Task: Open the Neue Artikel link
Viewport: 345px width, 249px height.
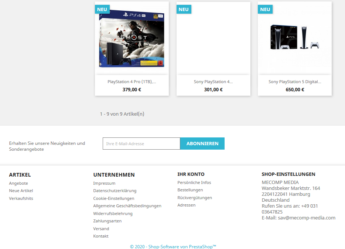Action: pyautogui.click(x=21, y=191)
